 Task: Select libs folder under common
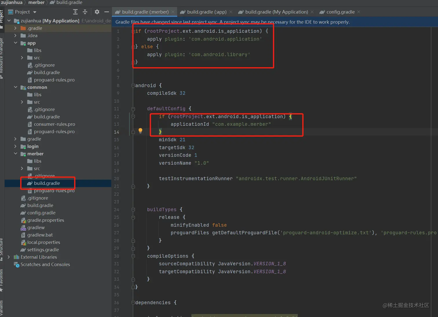click(34, 95)
